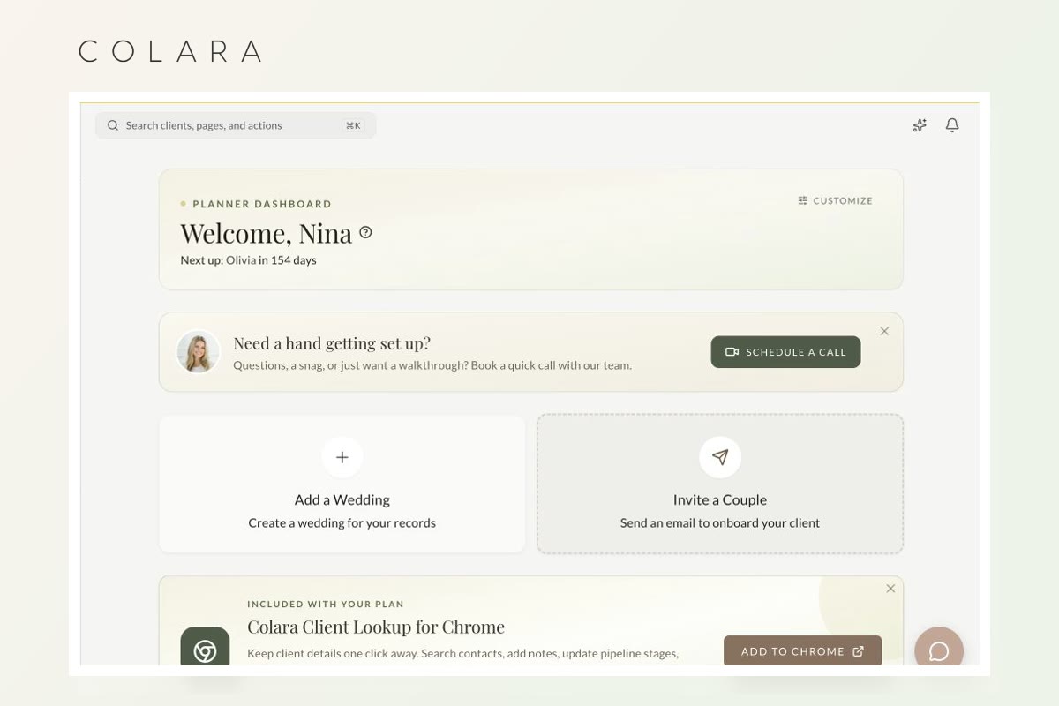The image size is (1059, 706).
Task: Click the Welcome, Nina heading
Action: tap(267, 233)
